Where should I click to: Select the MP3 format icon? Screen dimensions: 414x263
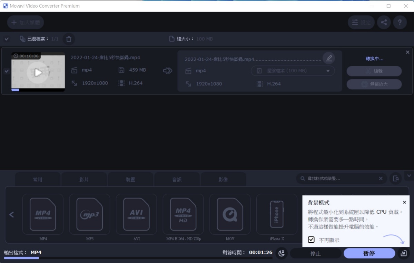pyautogui.click(x=90, y=214)
